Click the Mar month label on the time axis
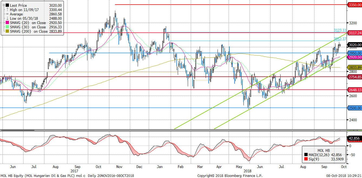 pyautogui.click(x=200, y=167)
